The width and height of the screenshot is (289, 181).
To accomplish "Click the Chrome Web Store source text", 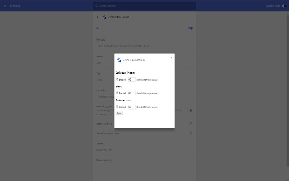I will click(x=104, y=150).
